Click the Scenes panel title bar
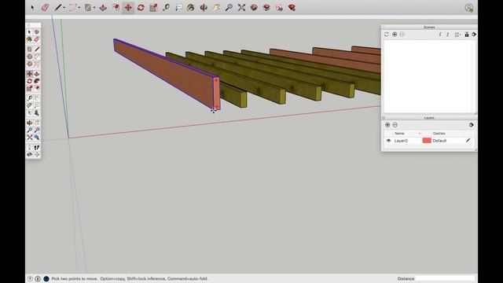 click(x=429, y=28)
